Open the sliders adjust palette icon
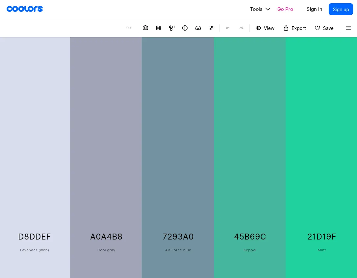The height and width of the screenshot is (278, 357). 211,28
